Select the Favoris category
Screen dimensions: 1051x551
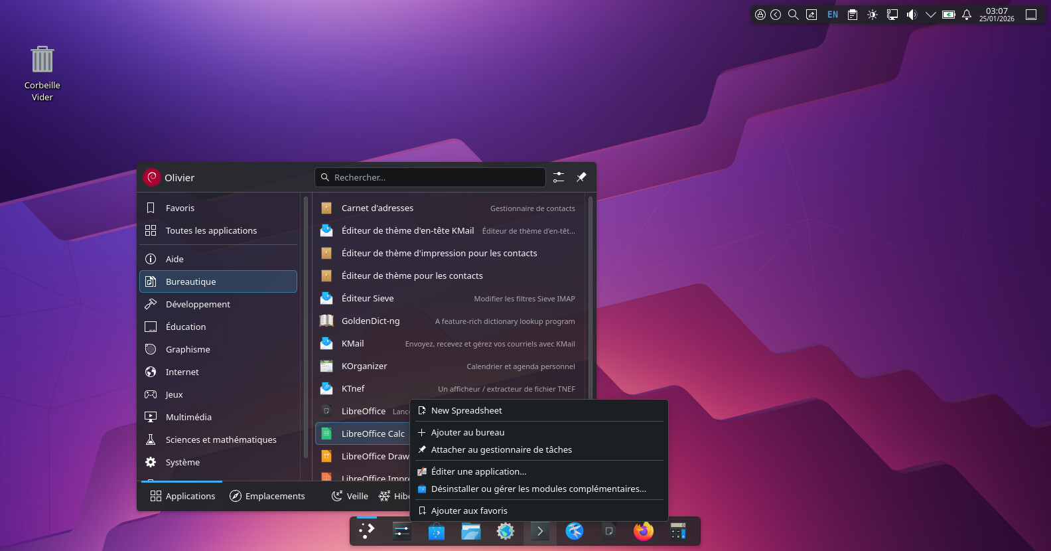click(x=218, y=208)
